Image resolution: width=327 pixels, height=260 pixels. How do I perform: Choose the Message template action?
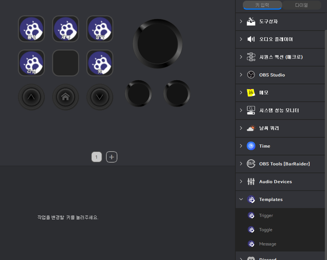pos(267,244)
